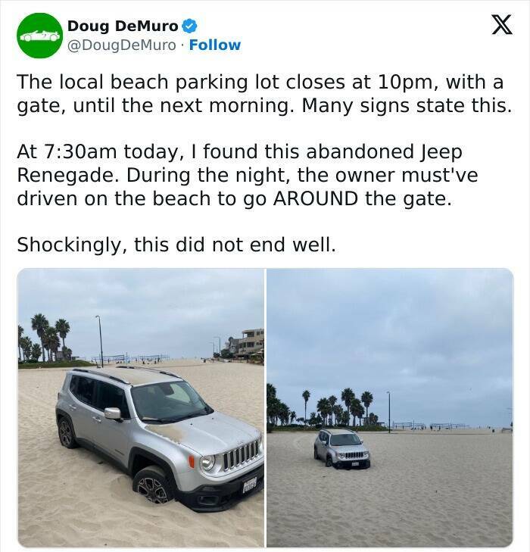Open the X logo link

(x=496, y=27)
